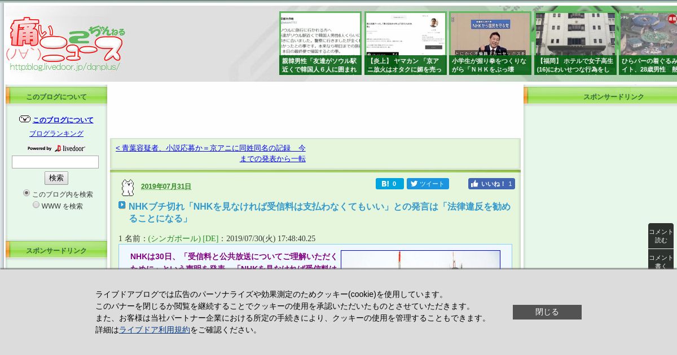Click the Hatena bookmark B! button
The height and width of the screenshot is (355, 677).
[390, 184]
